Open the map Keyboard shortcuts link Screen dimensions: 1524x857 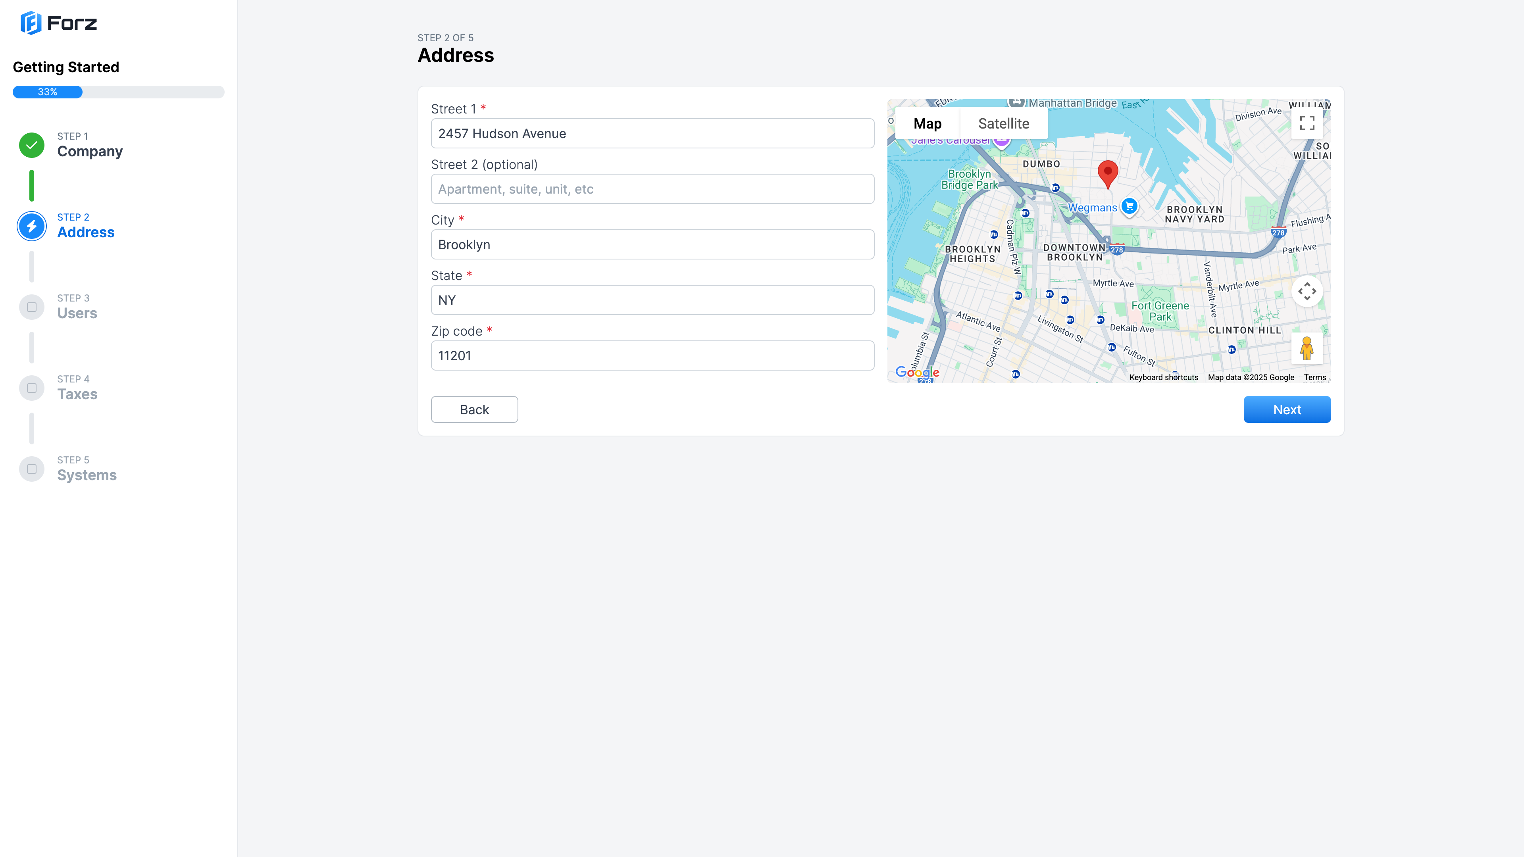pos(1163,377)
